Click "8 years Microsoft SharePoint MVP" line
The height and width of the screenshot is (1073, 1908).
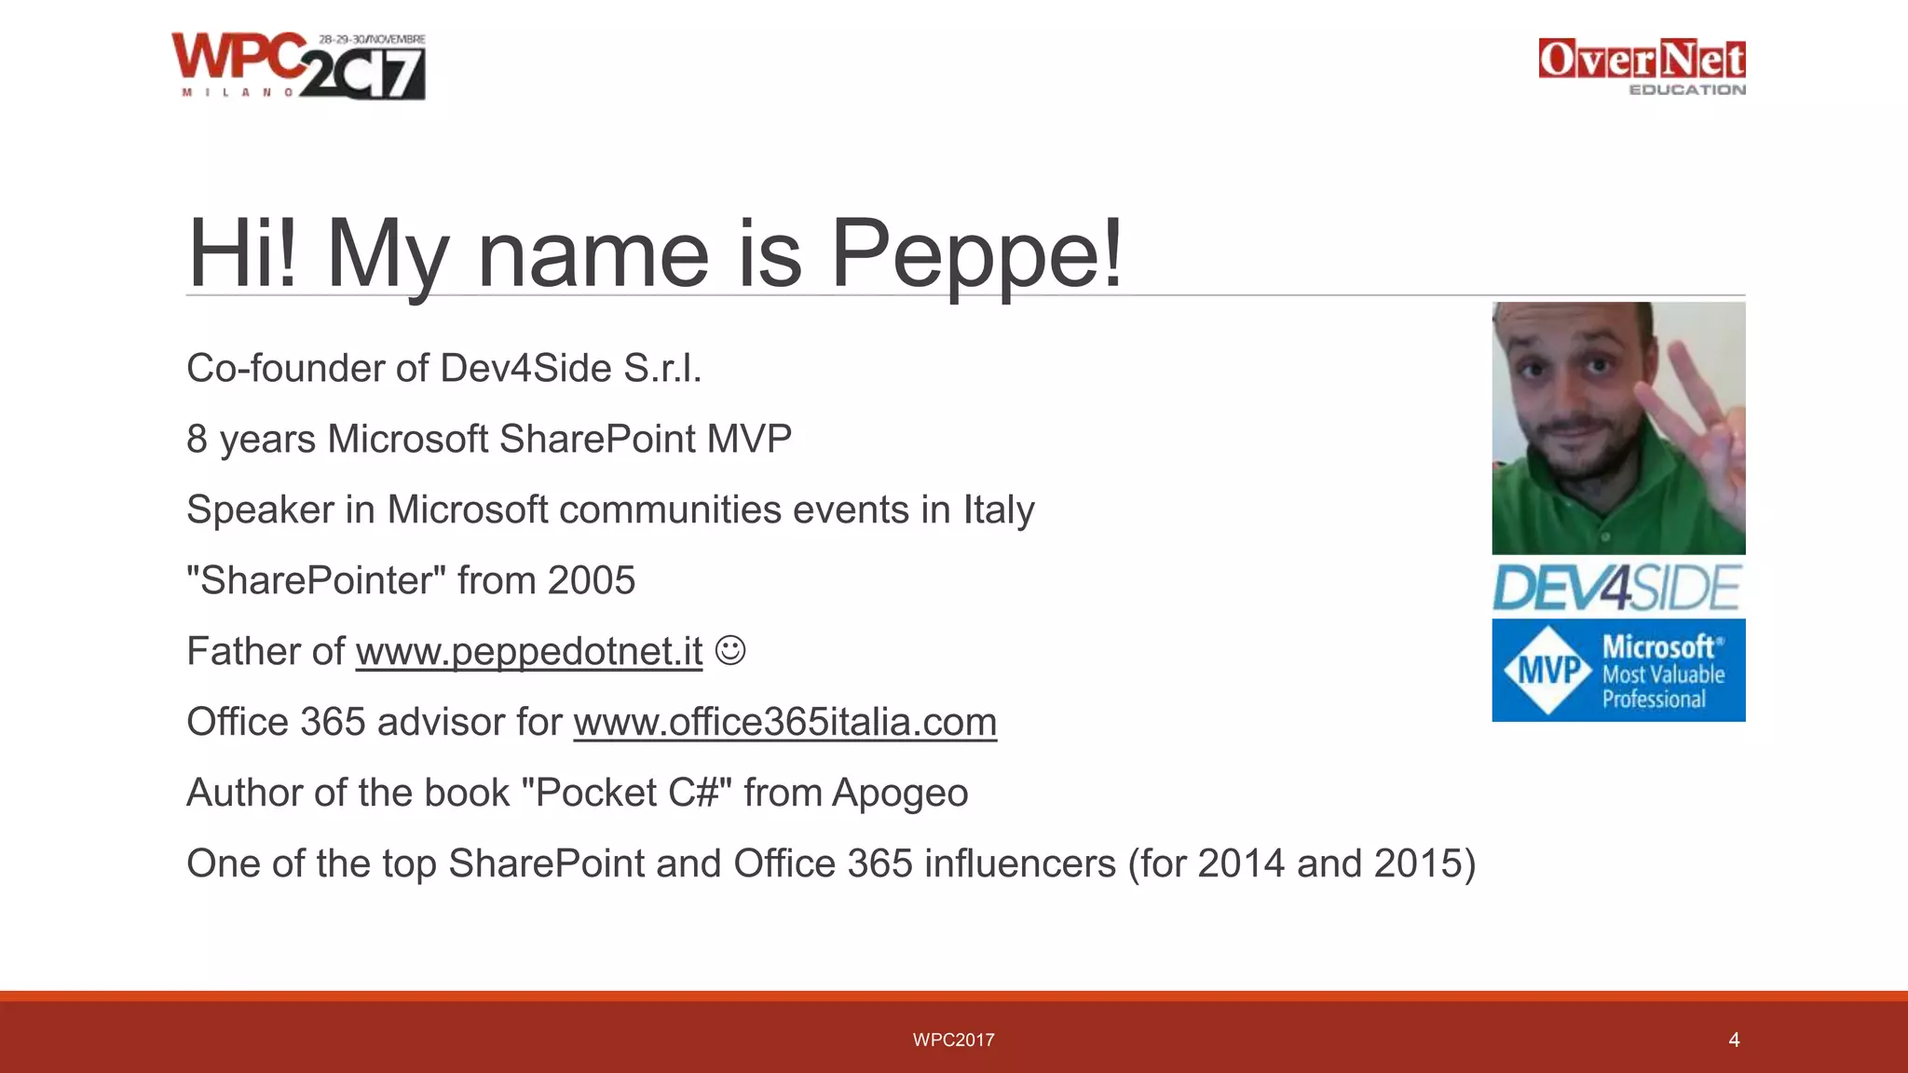click(x=489, y=439)
